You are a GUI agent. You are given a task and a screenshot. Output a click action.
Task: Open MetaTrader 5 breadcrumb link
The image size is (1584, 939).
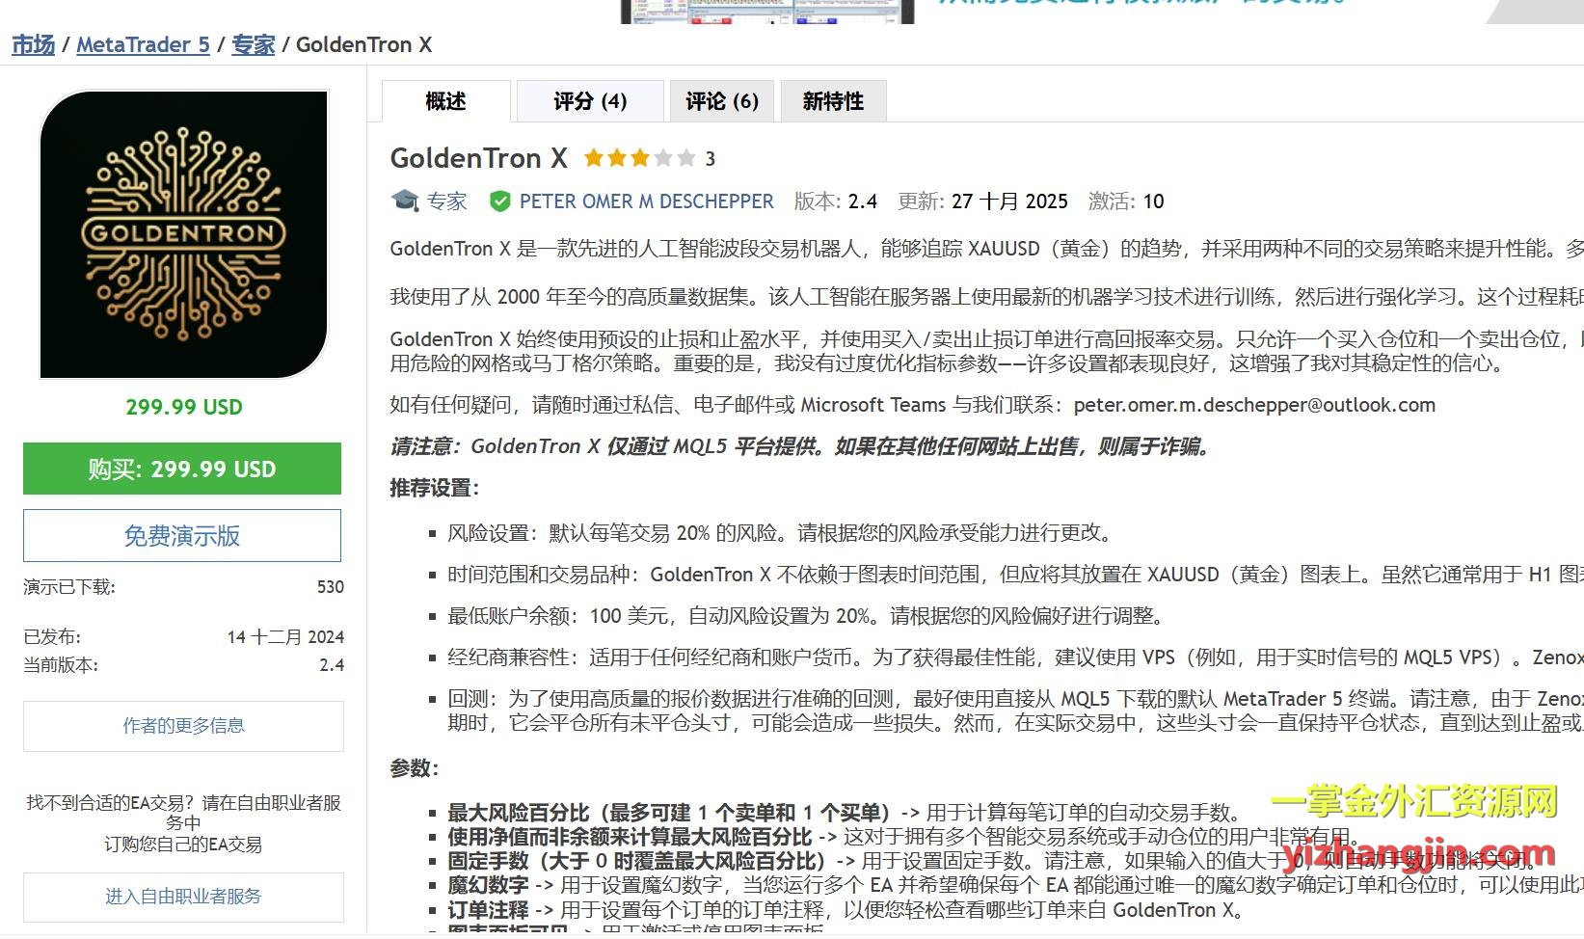(143, 44)
